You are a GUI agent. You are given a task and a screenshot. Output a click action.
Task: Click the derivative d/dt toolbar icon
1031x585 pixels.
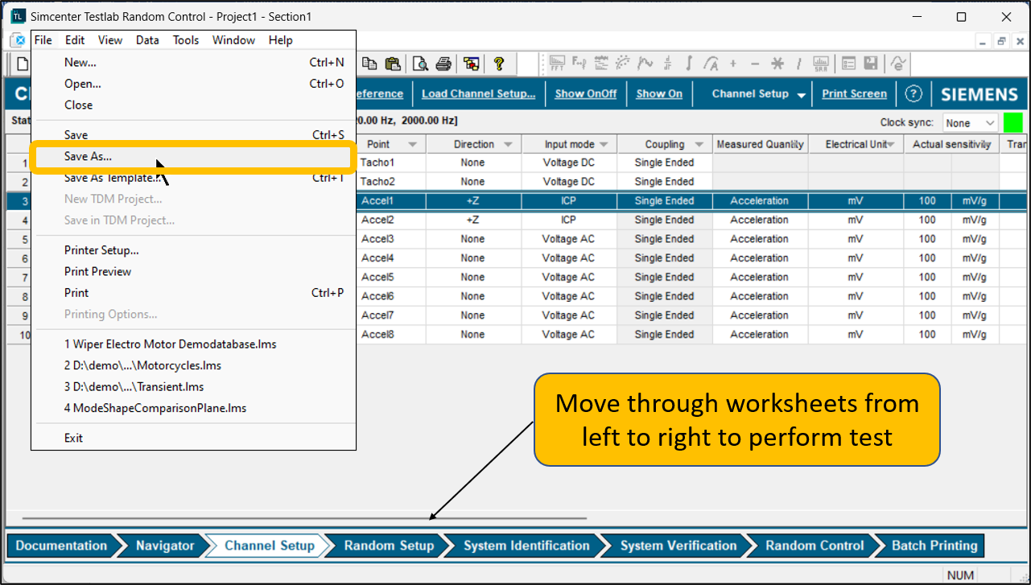(x=668, y=64)
